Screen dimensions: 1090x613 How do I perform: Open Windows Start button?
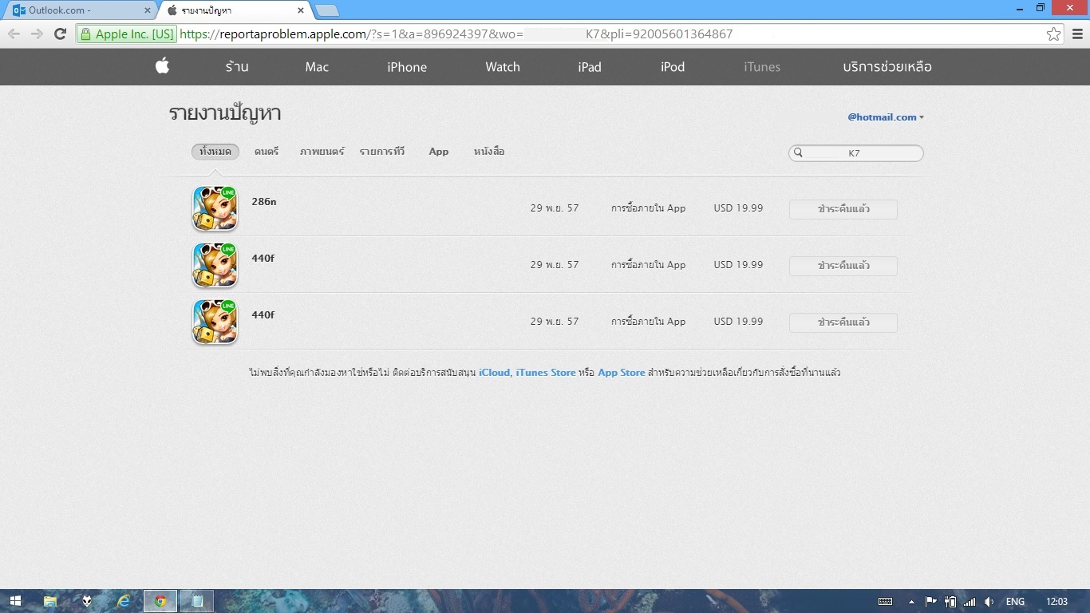tap(15, 601)
